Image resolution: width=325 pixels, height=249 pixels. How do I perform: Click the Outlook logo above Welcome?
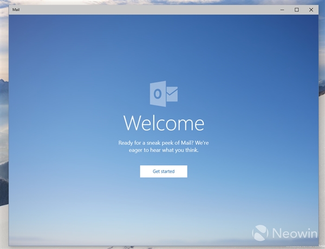[x=164, y=94]
